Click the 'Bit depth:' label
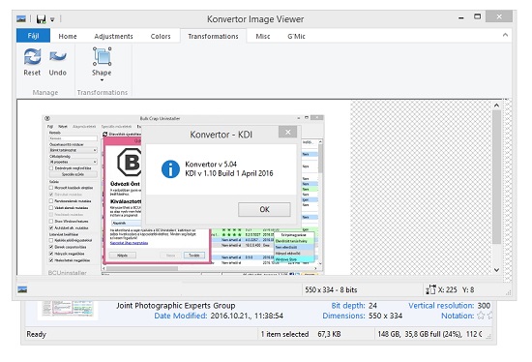This screenshot has height=362, width=532. (348, 306)
